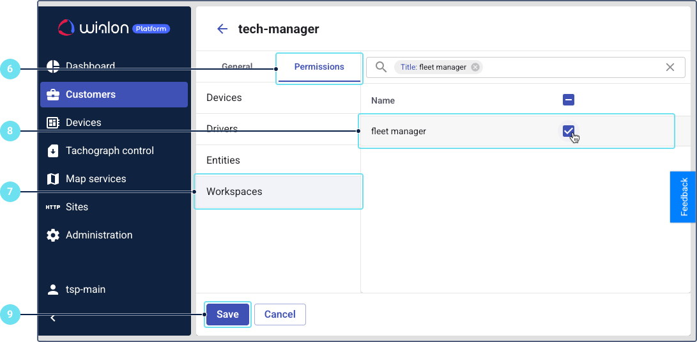The width and height of the screenshot is (697, 342).
Task: Go to Tachograph control
Action: (109, 151)
